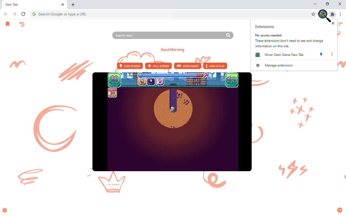This screenshot has height=216, width=346.
Task: Go back to the previous page
Action: [6, 14]
